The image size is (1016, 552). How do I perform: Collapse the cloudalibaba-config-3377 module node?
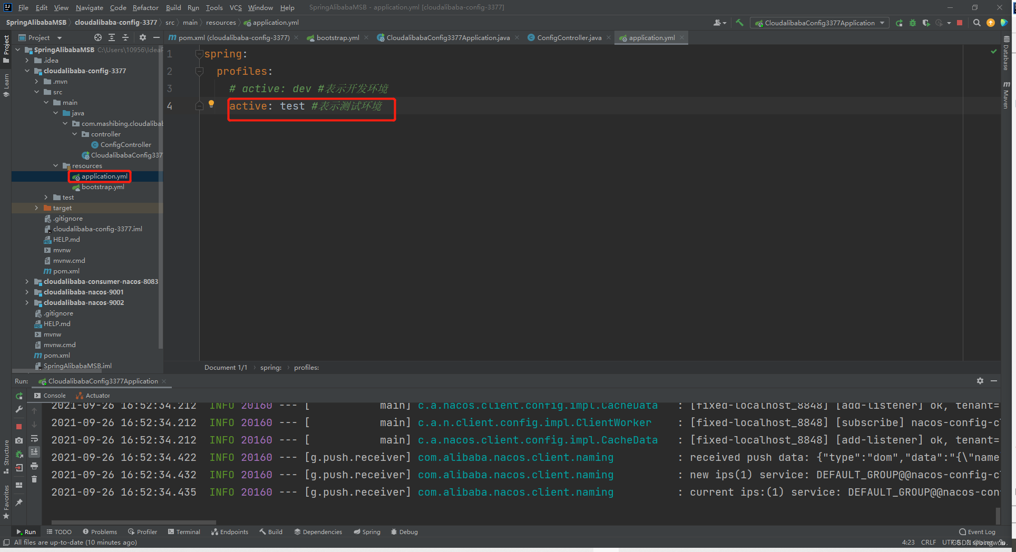tap(27, 71)
